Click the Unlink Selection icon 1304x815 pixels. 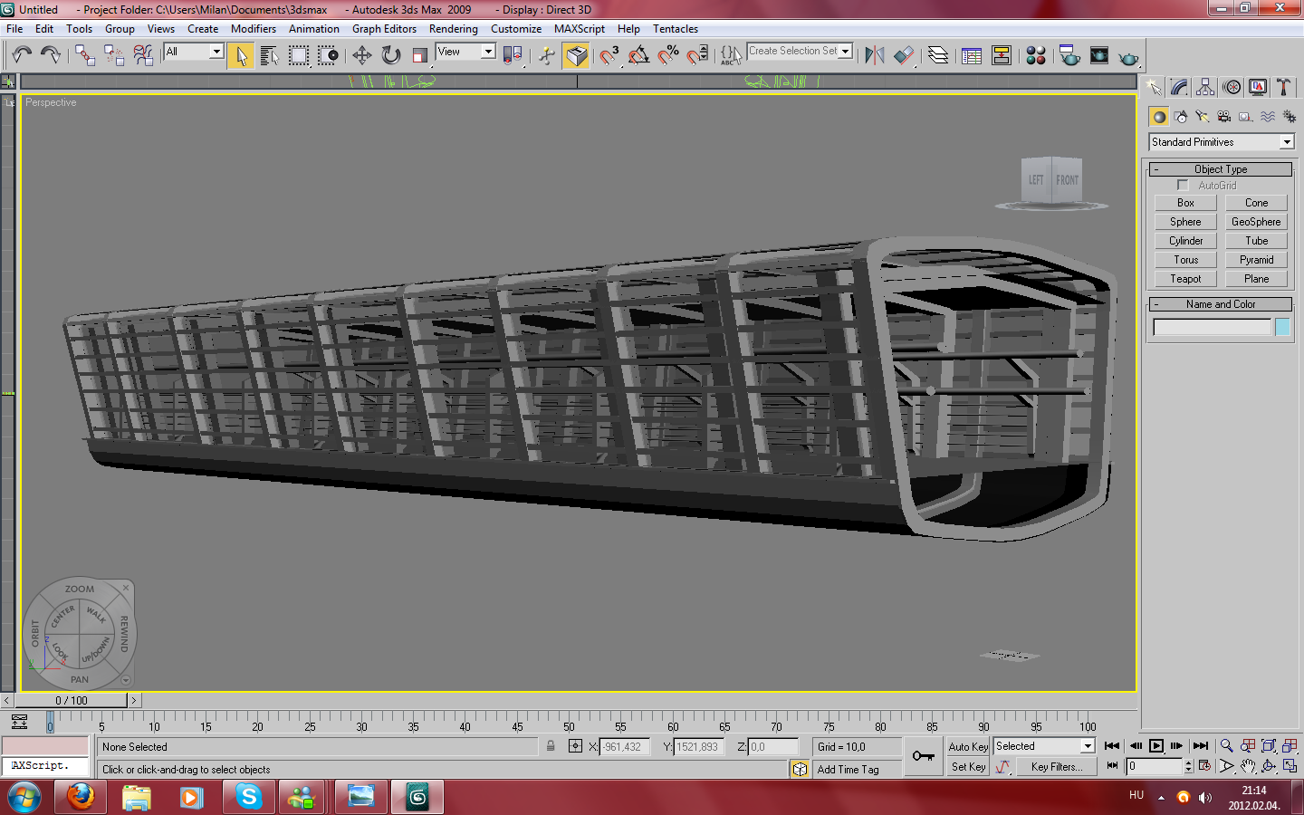pyautogui.click(x=114, y=55)
